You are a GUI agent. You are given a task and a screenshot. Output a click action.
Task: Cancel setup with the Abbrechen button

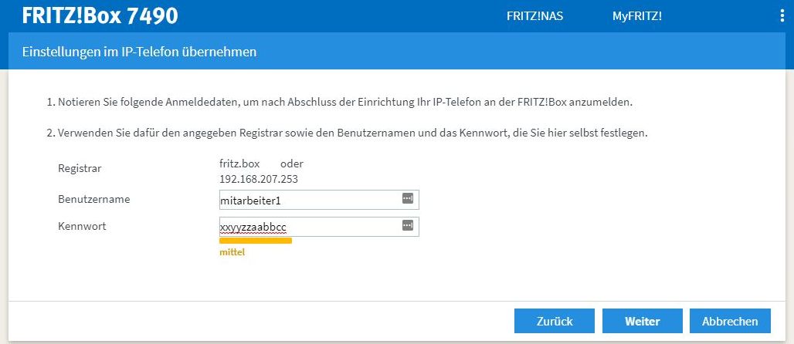click(730, 321)
